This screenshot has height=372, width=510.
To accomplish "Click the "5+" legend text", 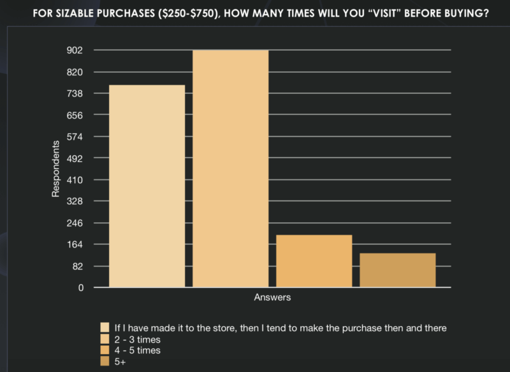I will click(119, 362).
